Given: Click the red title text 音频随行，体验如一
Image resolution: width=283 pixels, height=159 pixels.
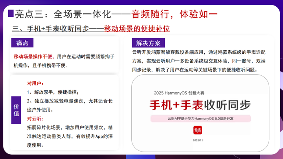Looking at the screenshot, I should [x=175, y=14].
